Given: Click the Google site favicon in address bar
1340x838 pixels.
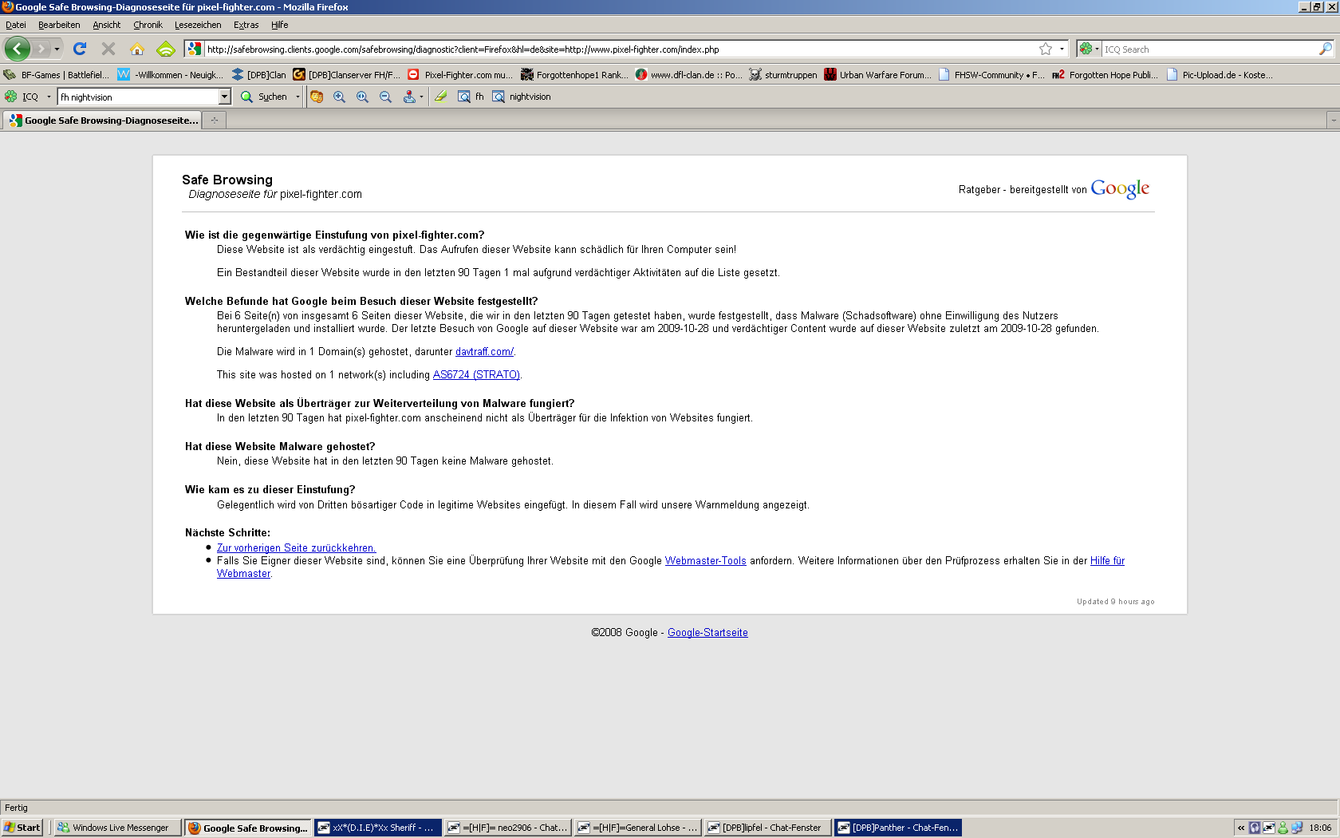Looking at the screenshot, I should click(x=194, y=49).
